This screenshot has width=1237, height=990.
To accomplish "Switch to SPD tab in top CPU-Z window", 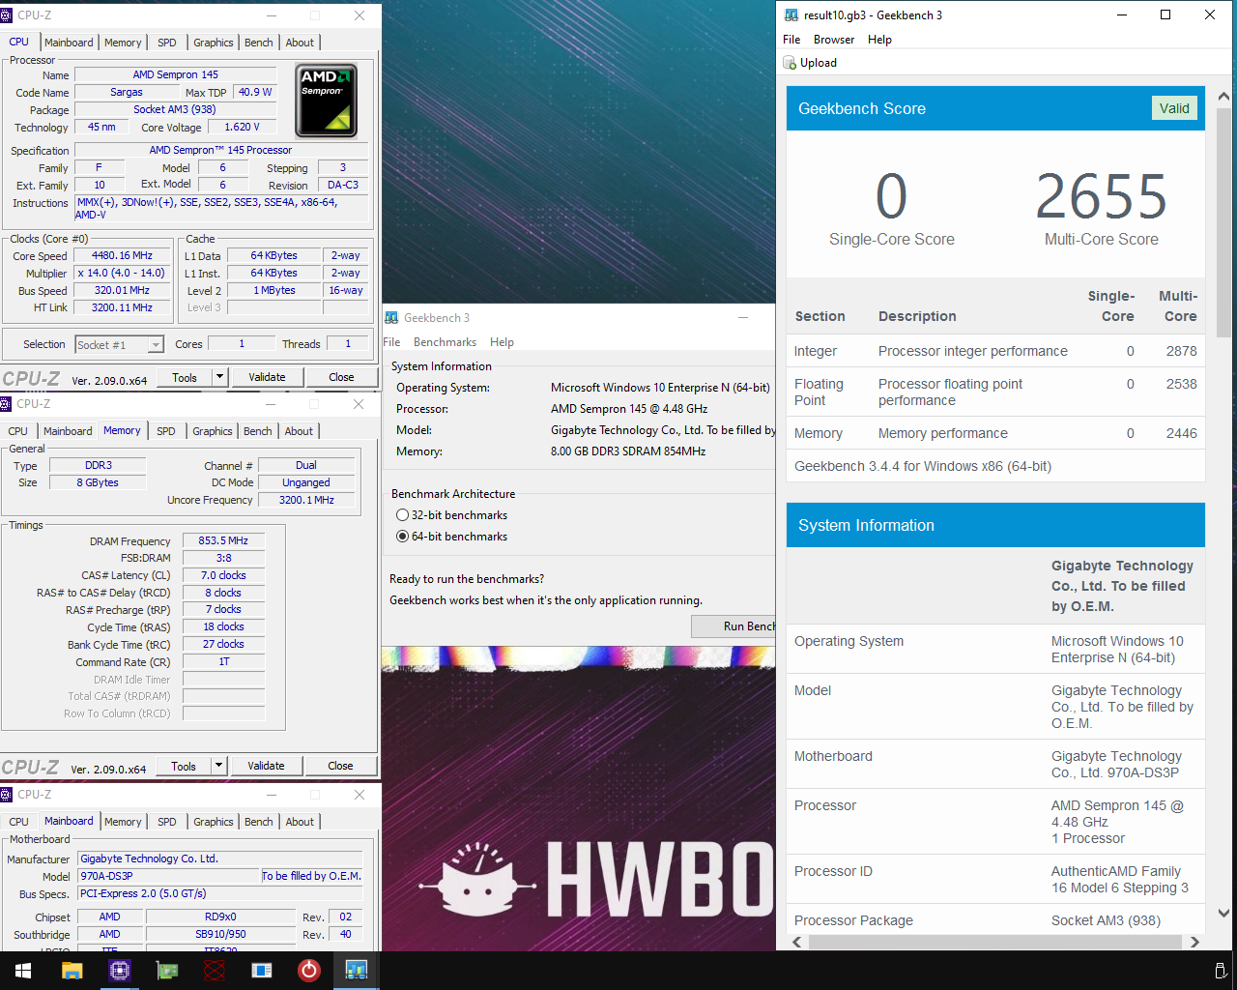I will (167, 43).
